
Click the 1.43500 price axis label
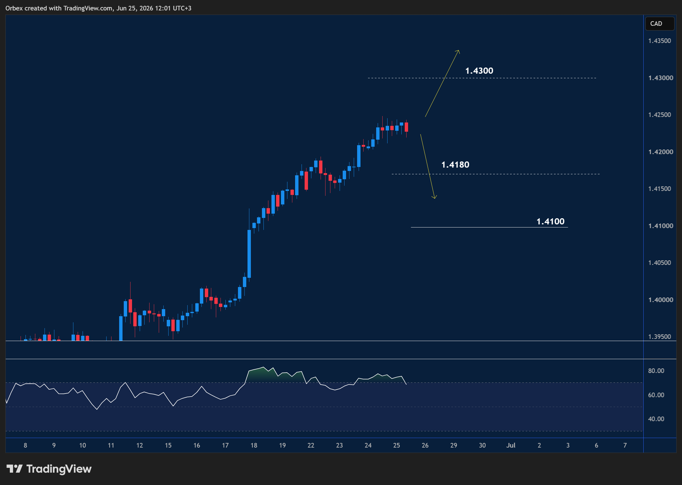coord(660,41)
